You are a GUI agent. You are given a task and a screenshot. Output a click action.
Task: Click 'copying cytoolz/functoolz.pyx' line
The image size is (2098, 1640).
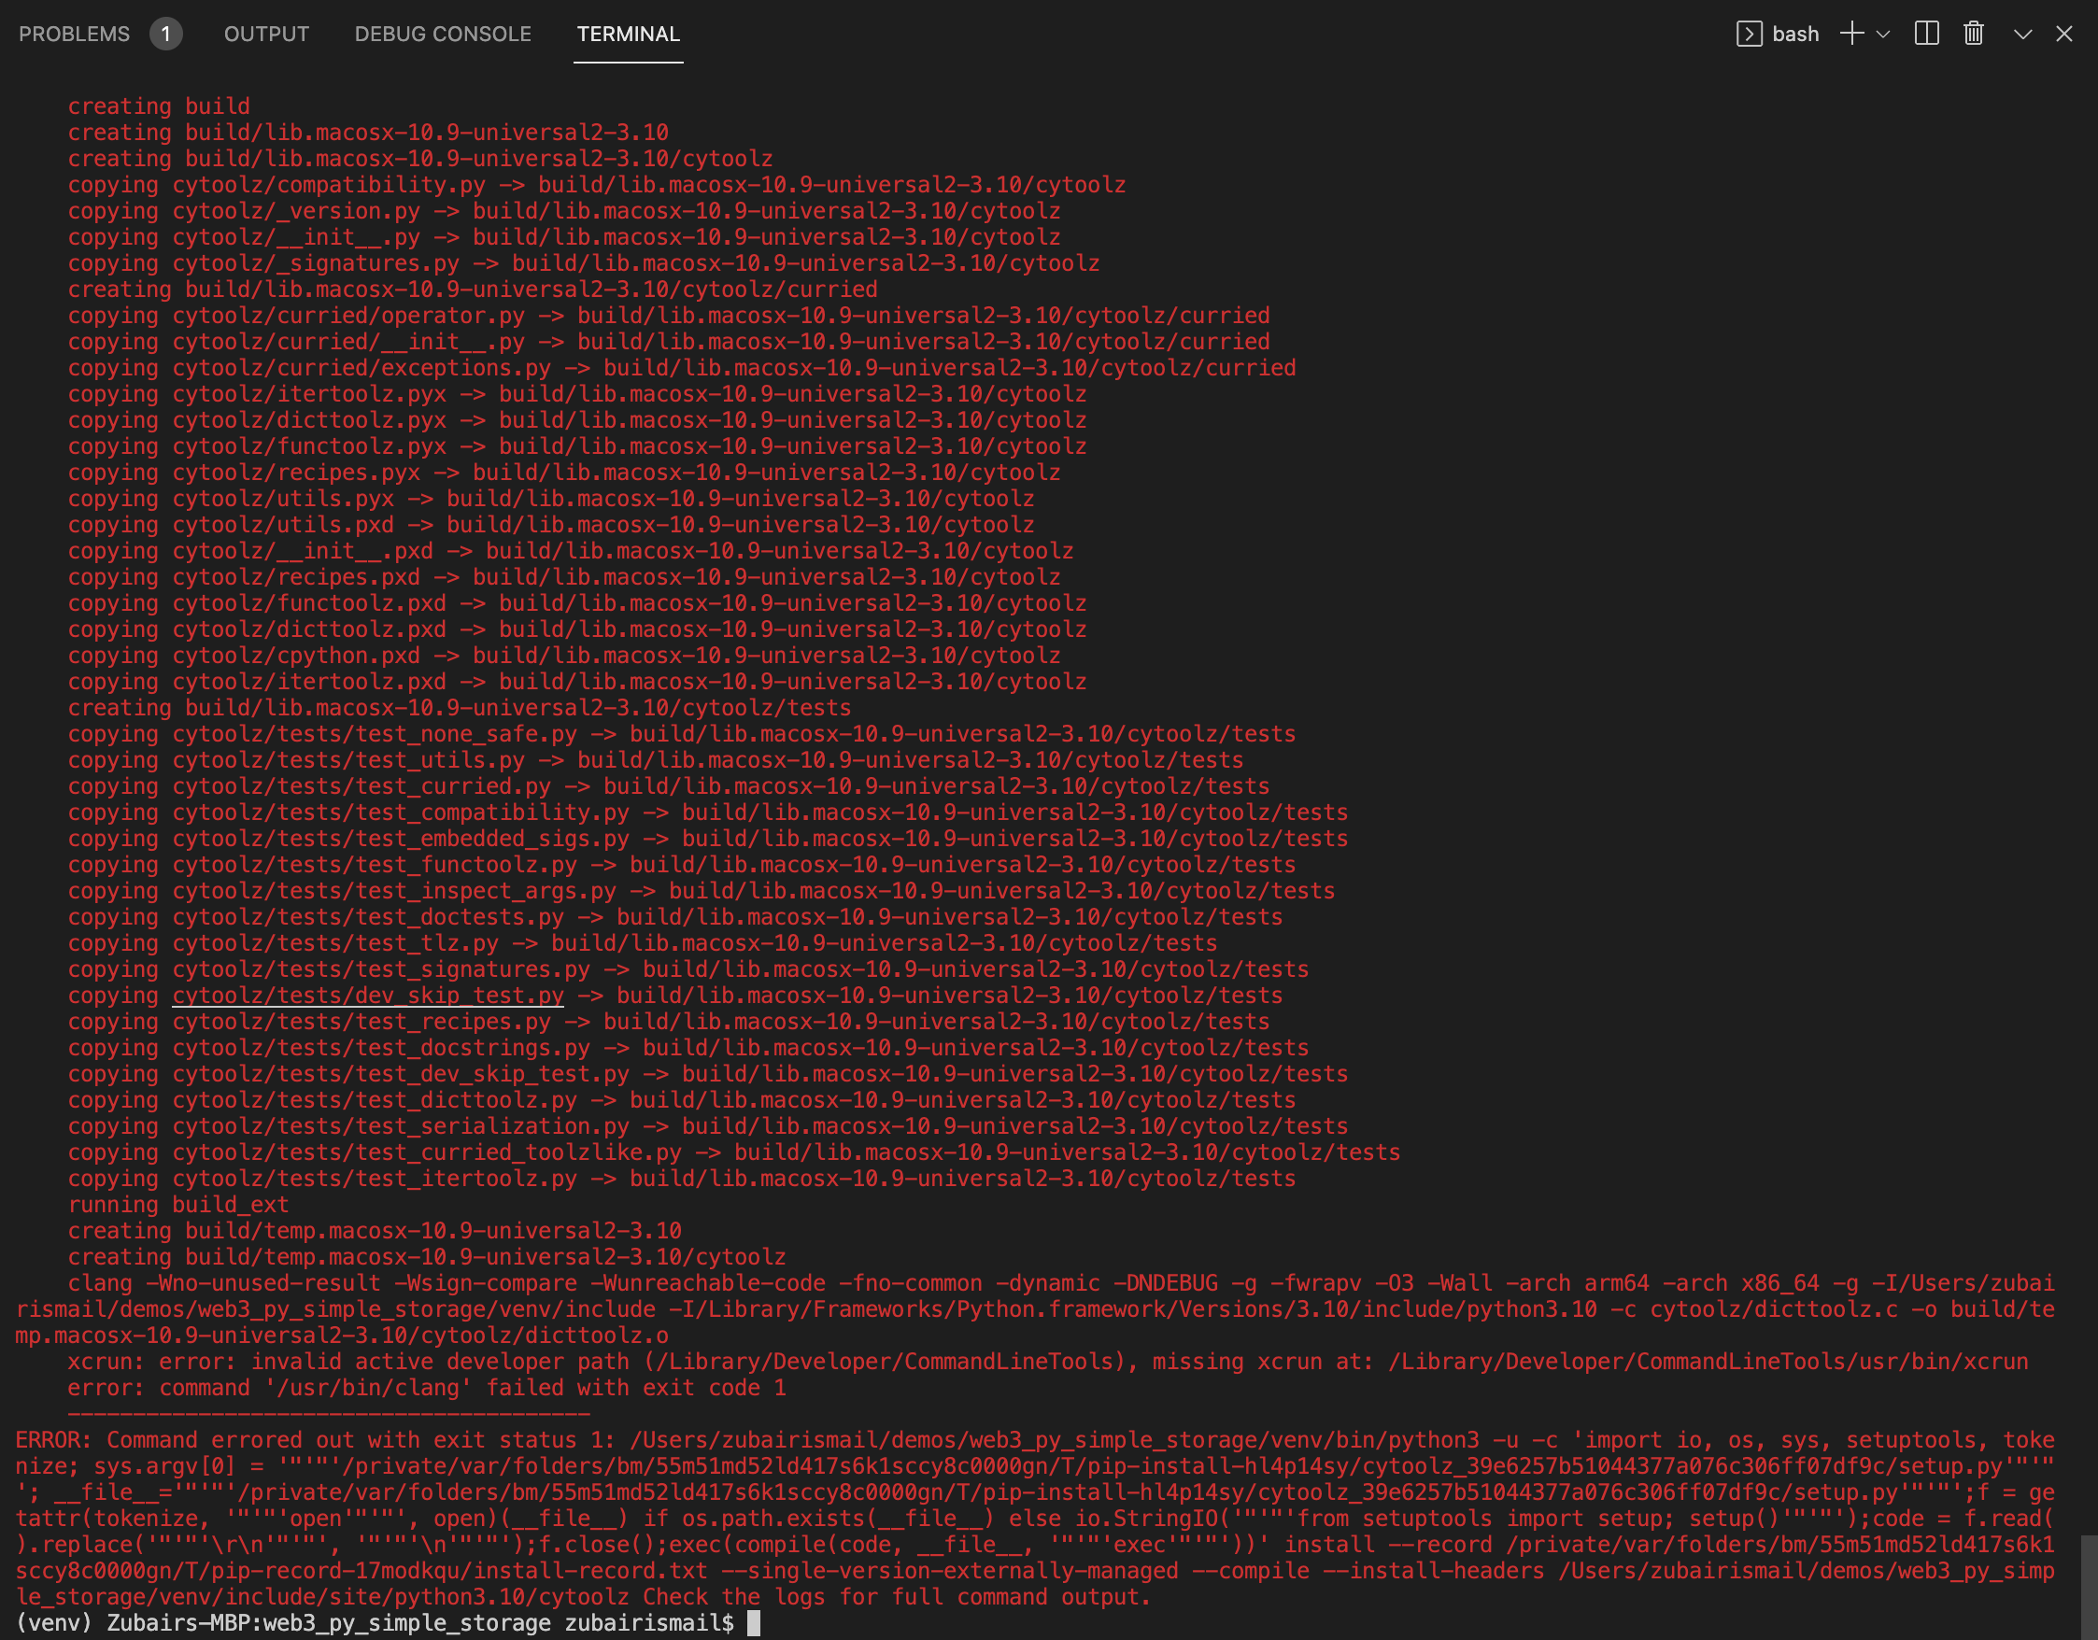point(577,446)
